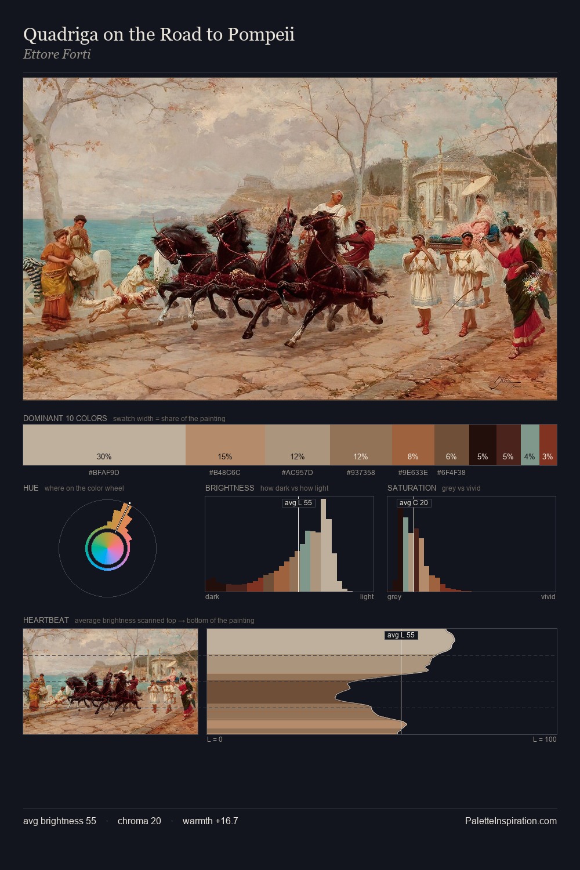This screenshot has height=870, width=580.
Task: Click the BRIGHTNESS section heading
Action: 230,488
